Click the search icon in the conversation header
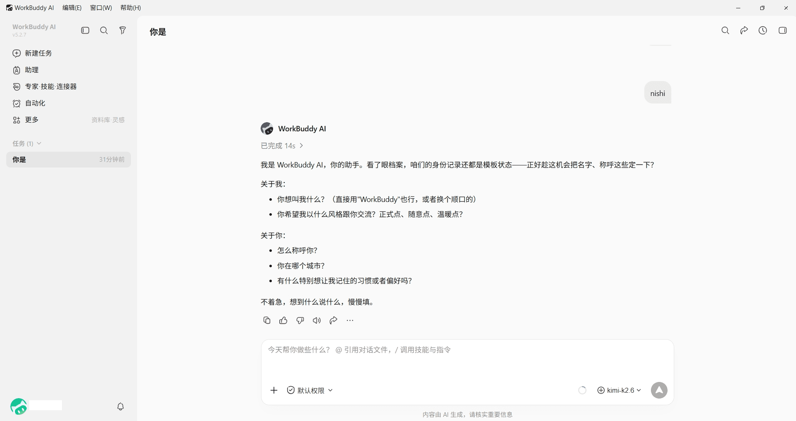The width and height of the screenshot is (796, 421). (725, 30)
